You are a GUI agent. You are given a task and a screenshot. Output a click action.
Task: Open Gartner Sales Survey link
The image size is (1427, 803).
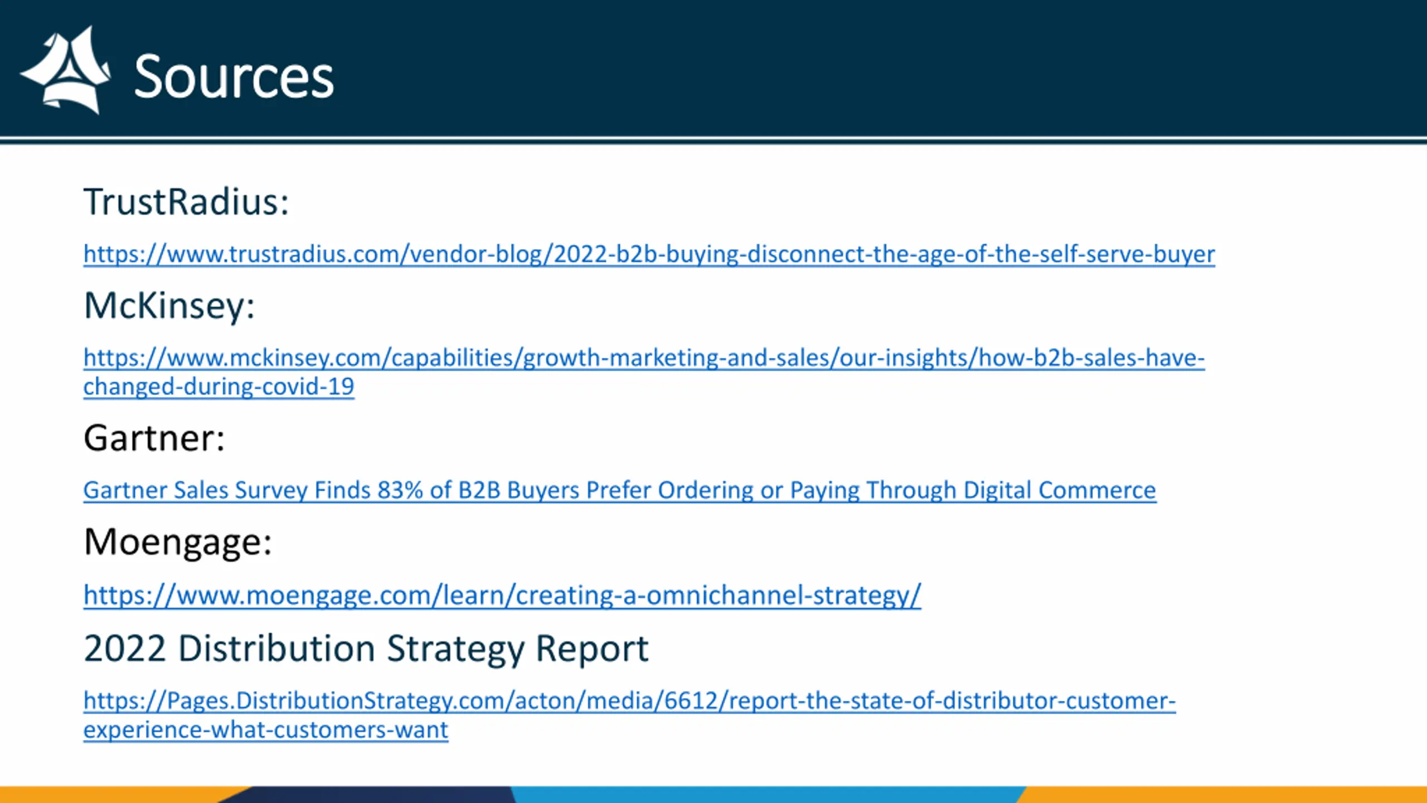[619, 490]
